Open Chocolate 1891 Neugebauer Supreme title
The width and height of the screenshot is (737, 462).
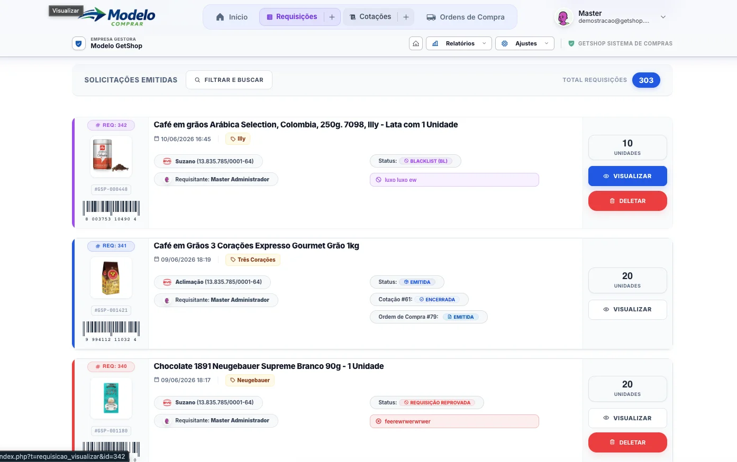(269, 366)
